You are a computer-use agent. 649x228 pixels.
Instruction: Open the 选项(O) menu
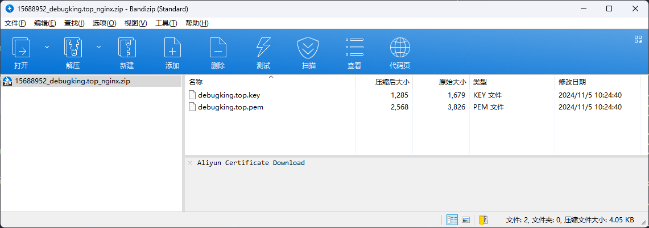click(x=104, y=23)
